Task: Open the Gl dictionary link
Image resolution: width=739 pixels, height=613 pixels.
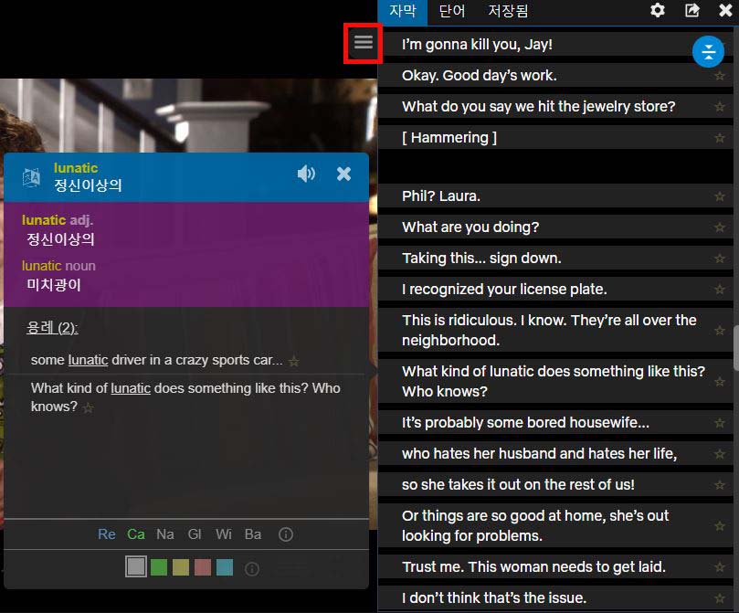Action: 195,534
